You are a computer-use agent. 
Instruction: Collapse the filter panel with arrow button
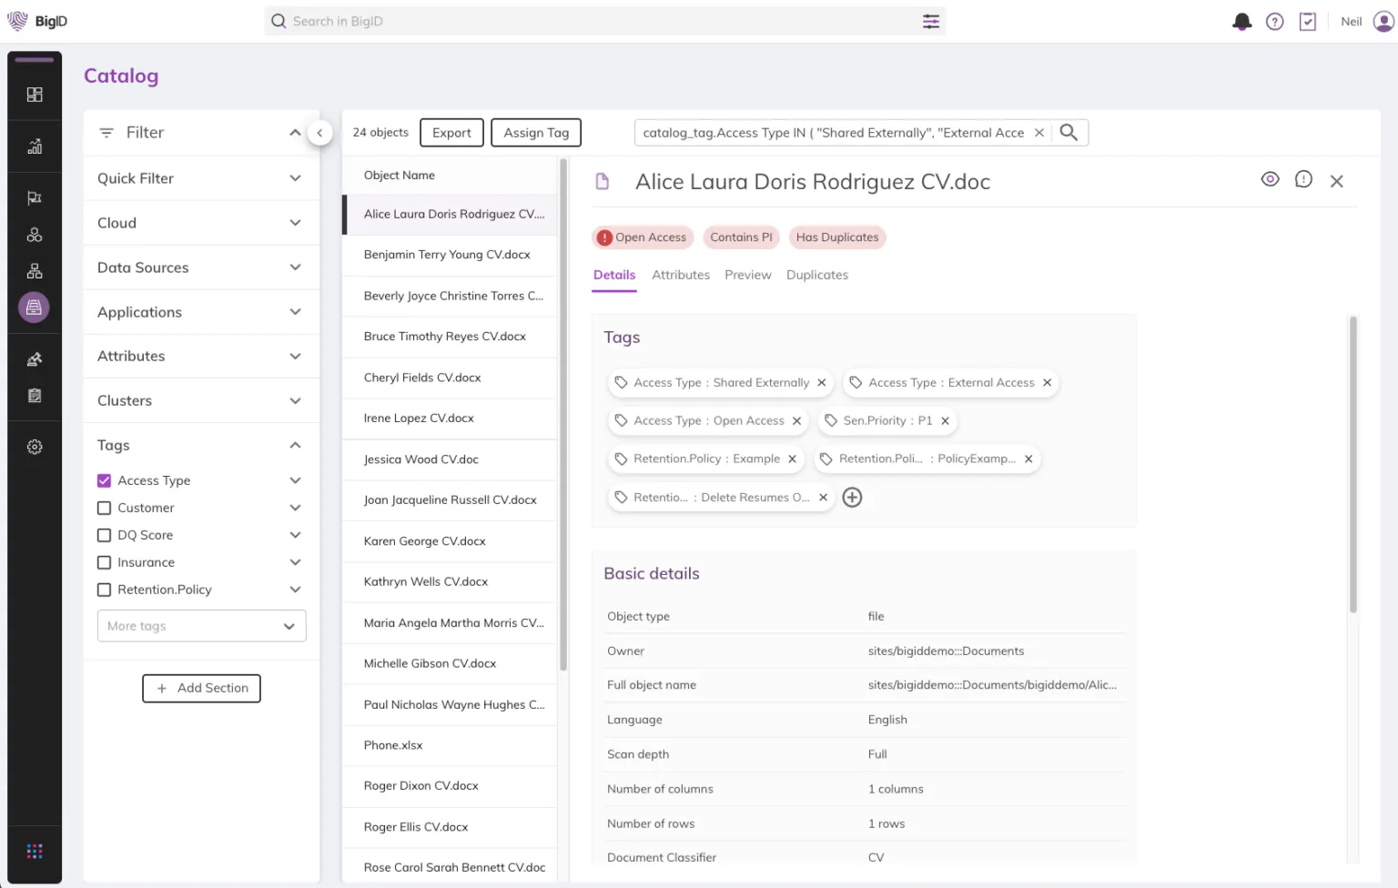[x=319, y=133]
